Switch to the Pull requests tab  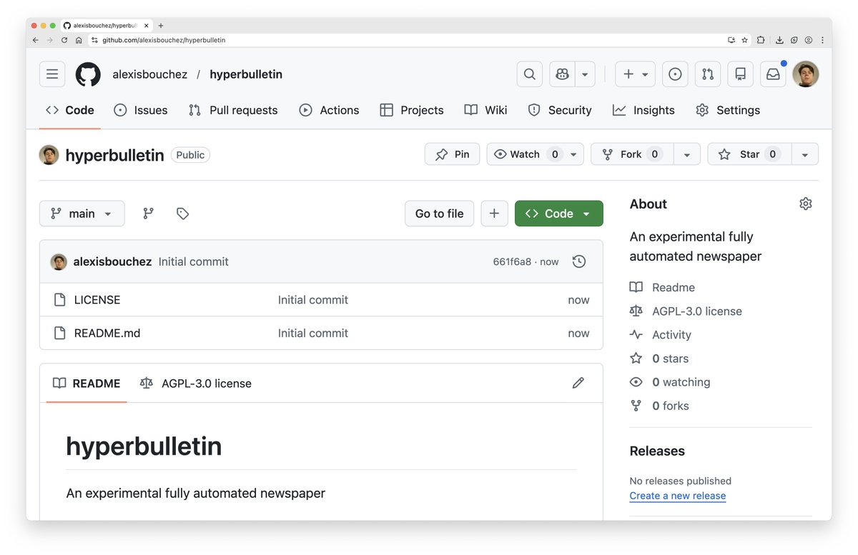tap(233, 110)
